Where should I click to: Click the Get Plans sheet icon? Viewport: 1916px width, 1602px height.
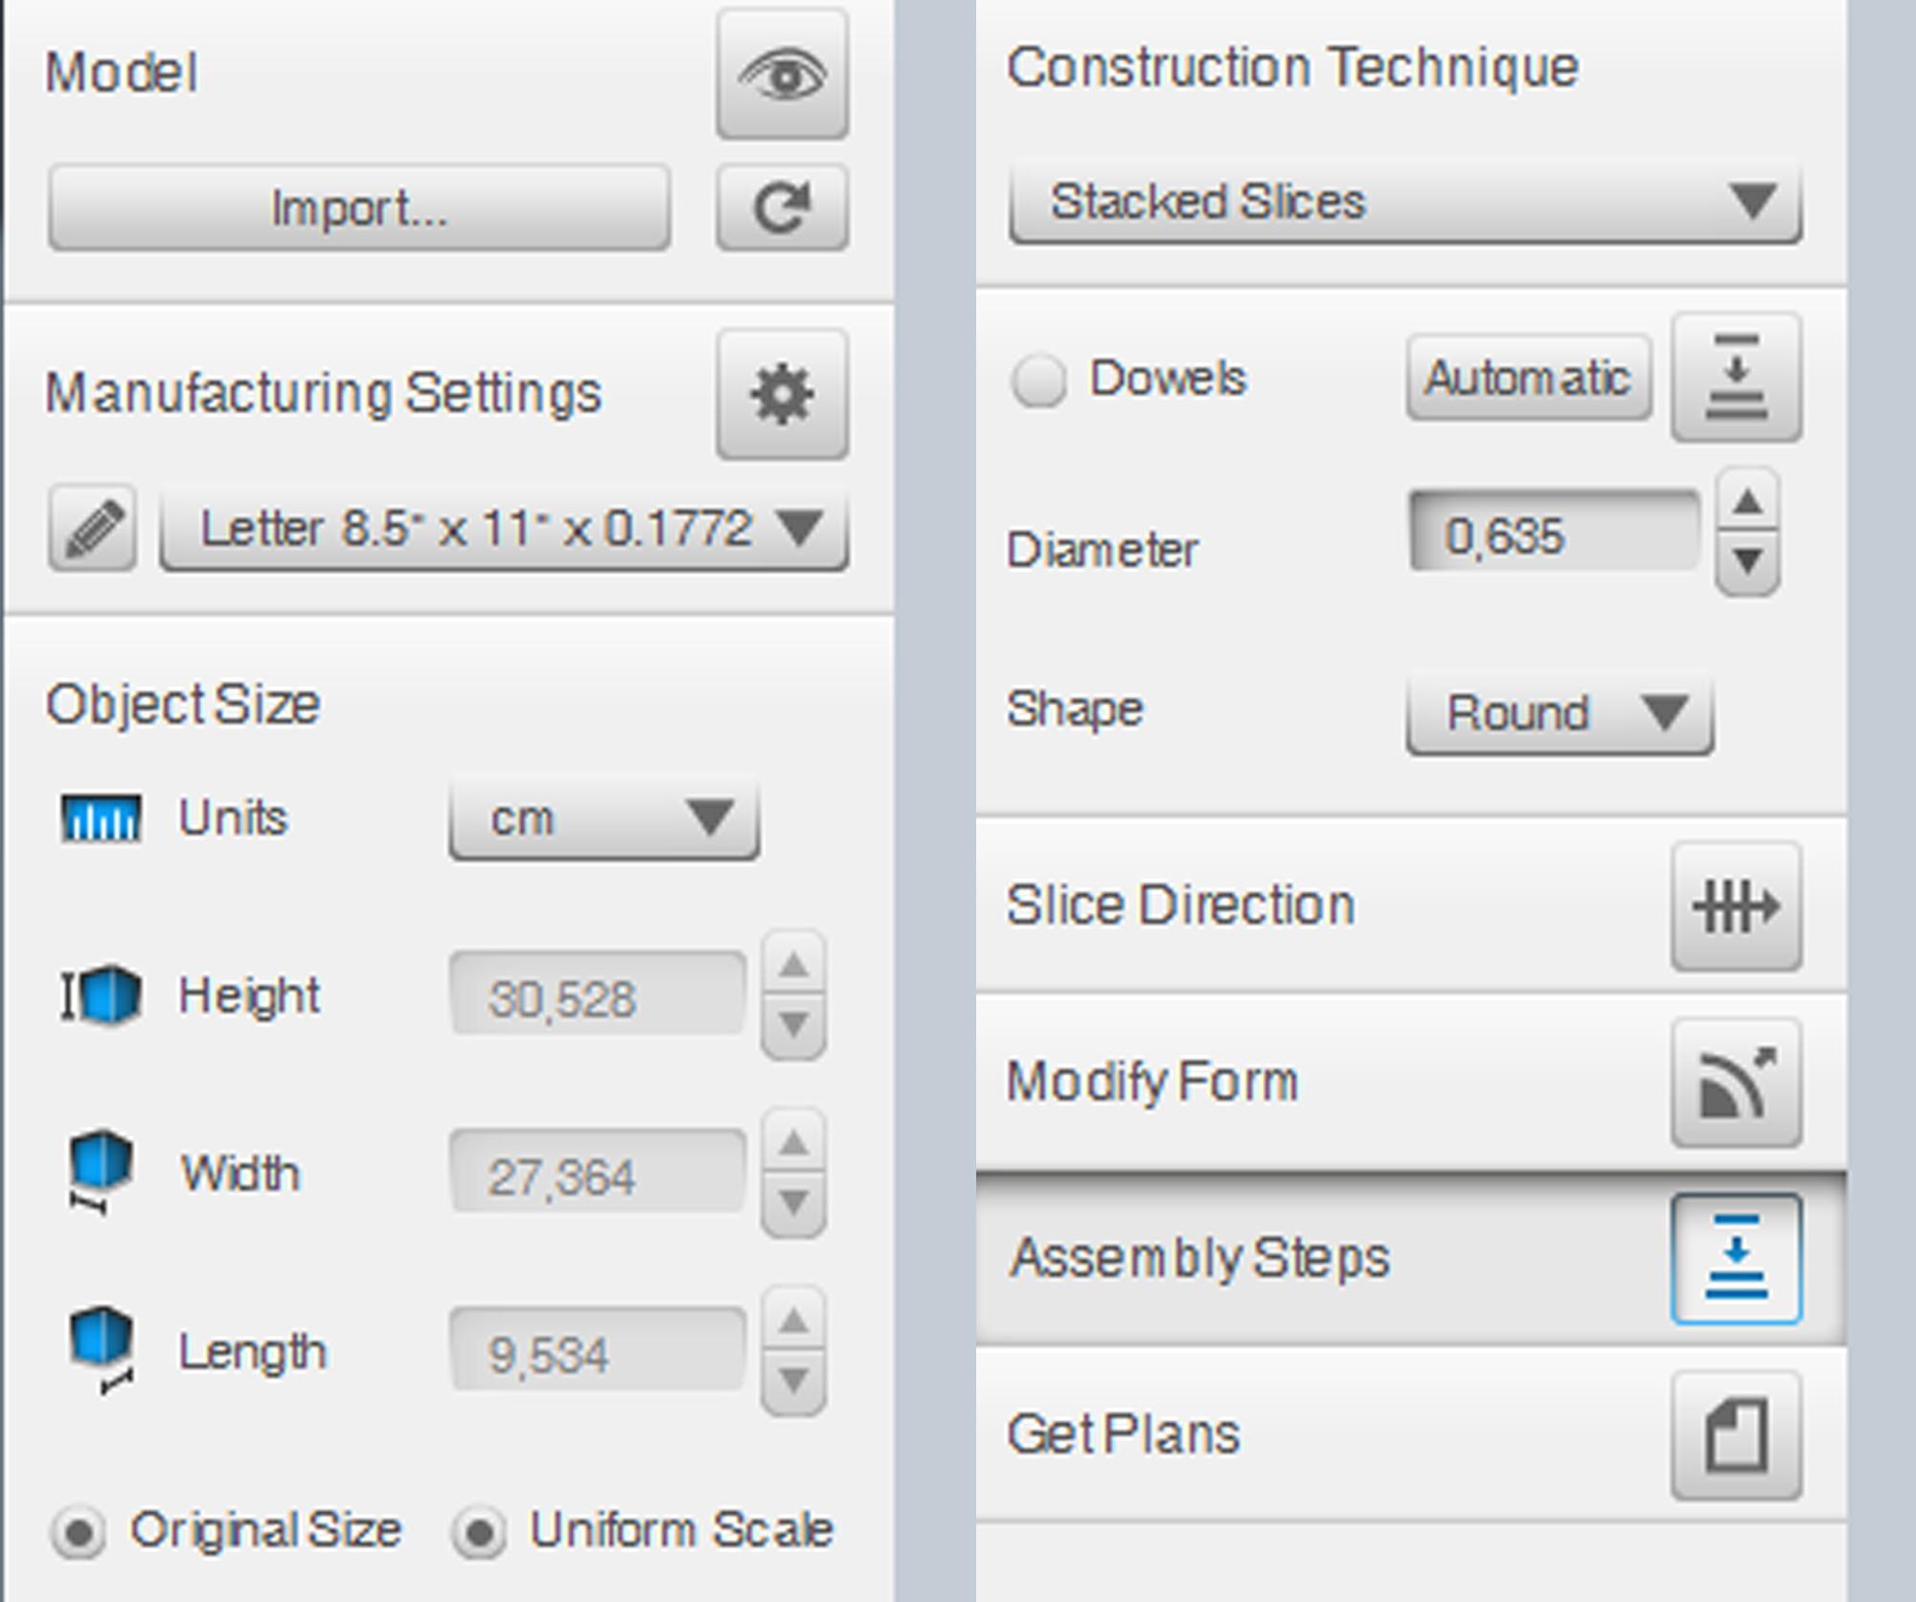click(x=1736, y=1435)
